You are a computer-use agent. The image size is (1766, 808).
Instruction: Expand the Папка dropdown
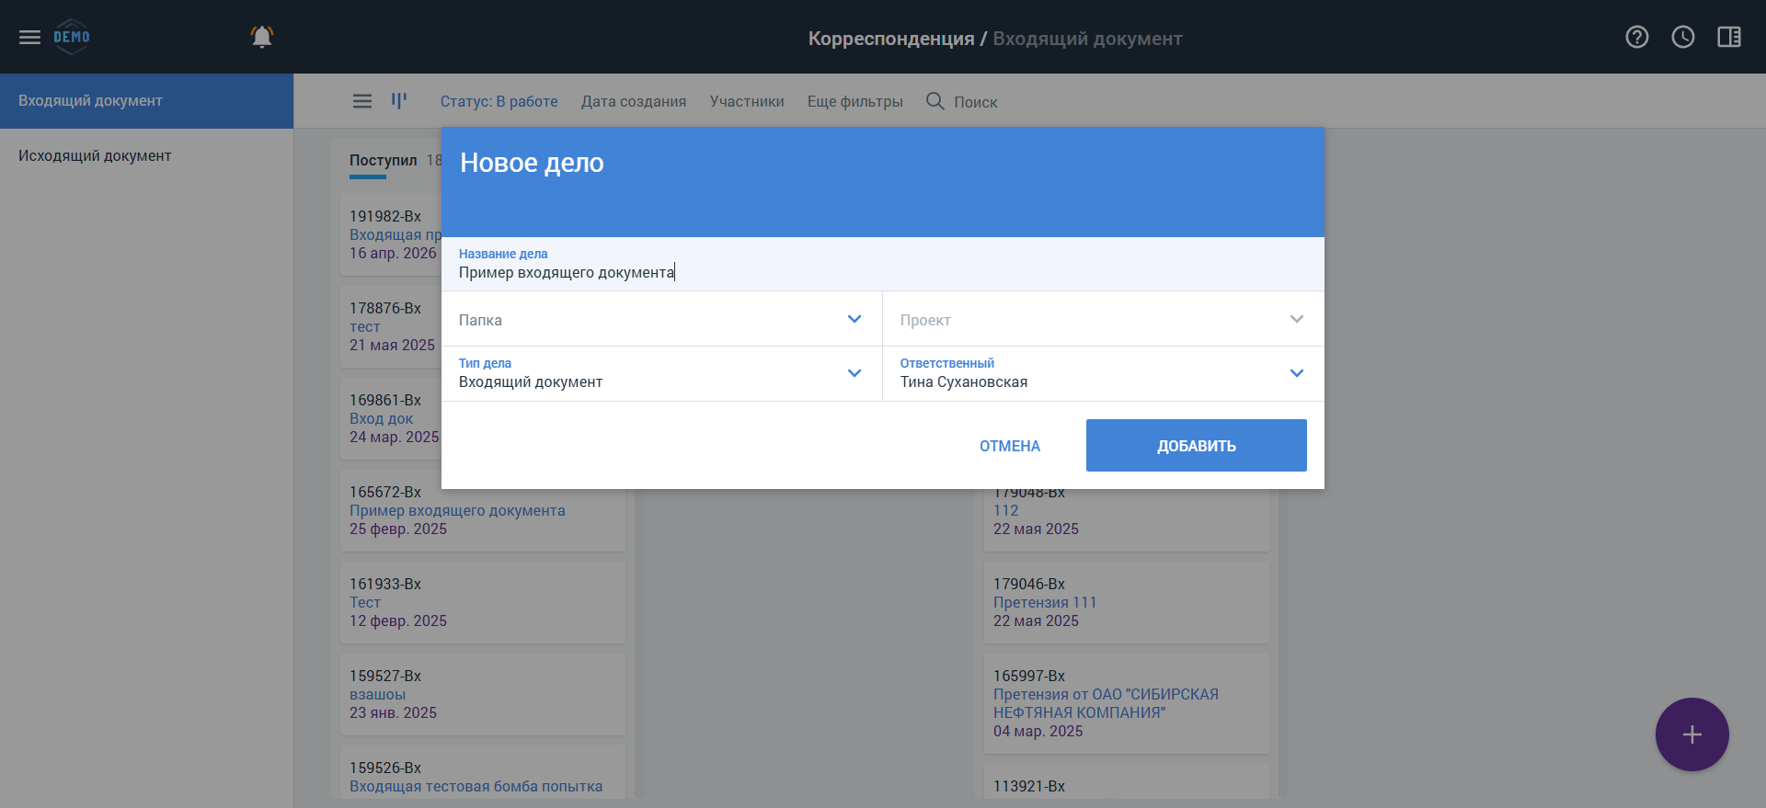[662, 319]
